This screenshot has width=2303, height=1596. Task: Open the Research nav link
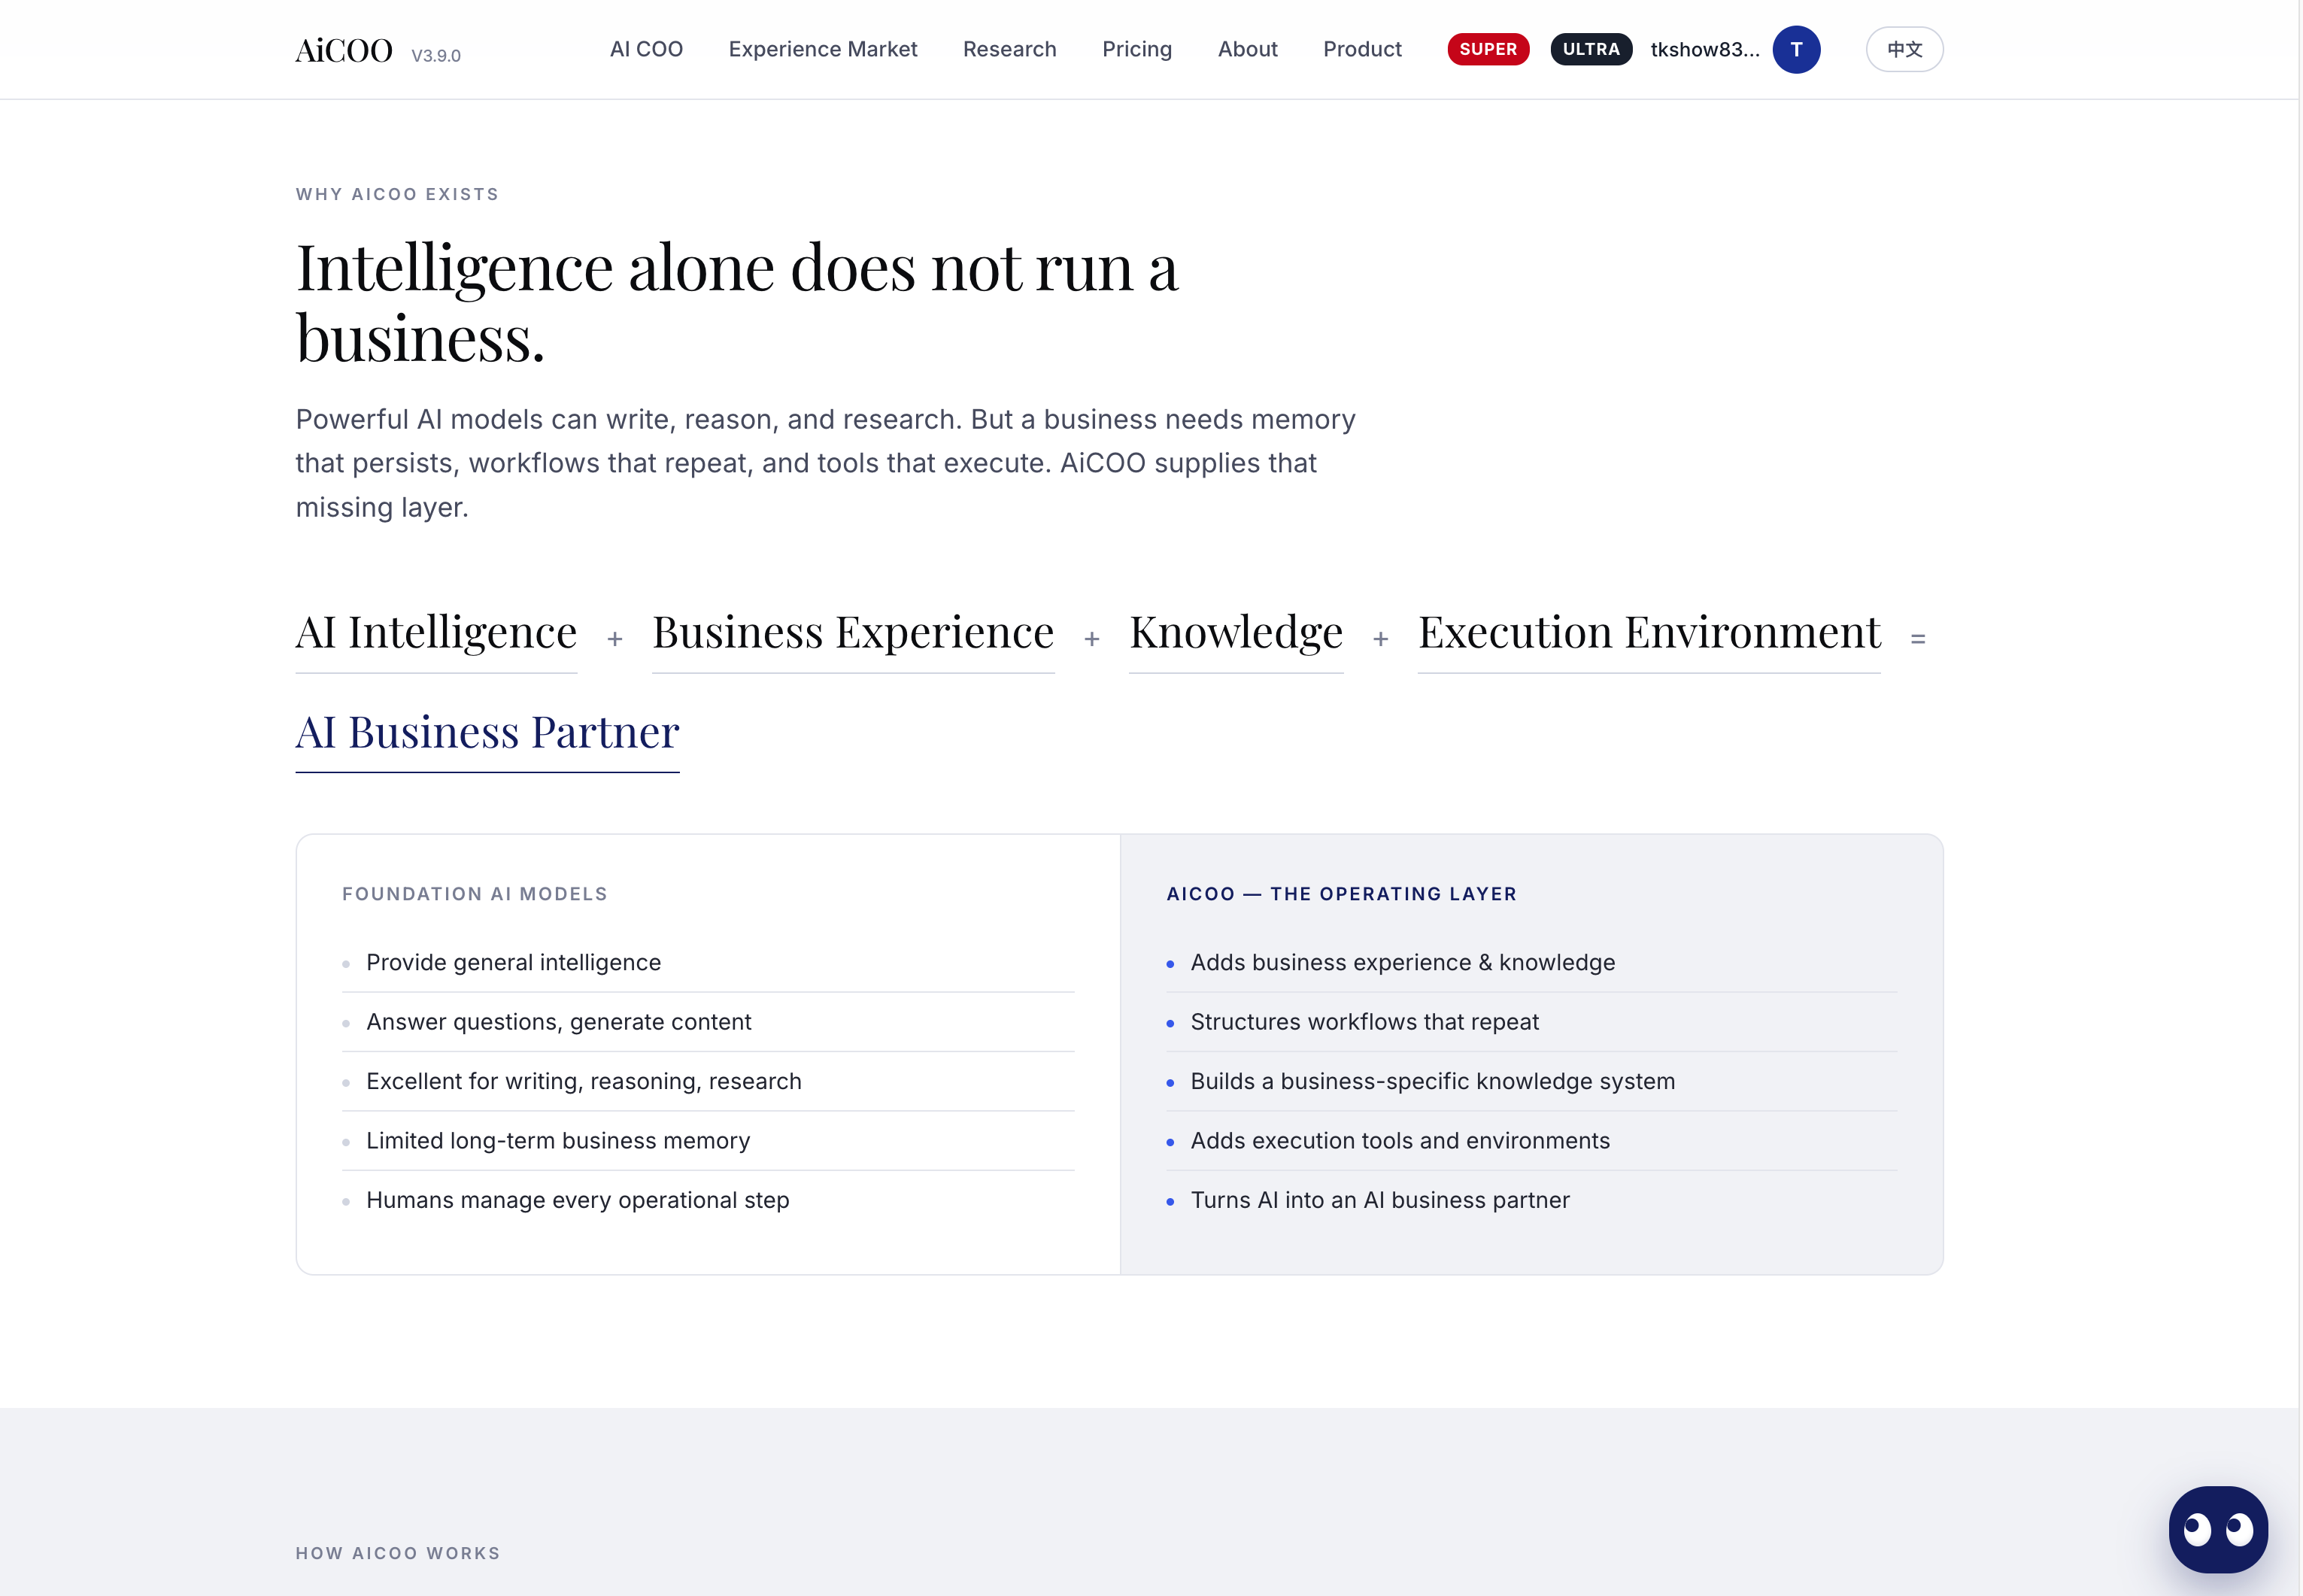click(1009, 49)
